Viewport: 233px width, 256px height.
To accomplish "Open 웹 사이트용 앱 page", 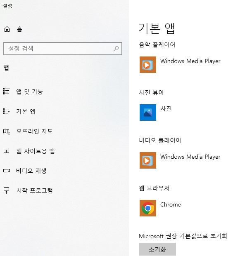I will click(x=36, y=151).
